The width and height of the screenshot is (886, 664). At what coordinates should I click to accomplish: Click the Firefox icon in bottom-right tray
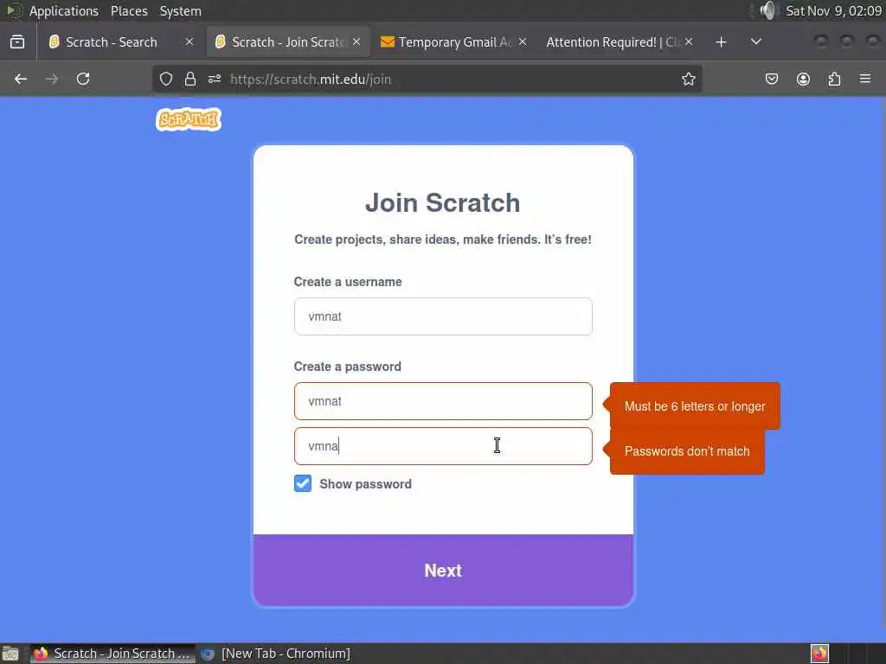[x=819, y=654]
